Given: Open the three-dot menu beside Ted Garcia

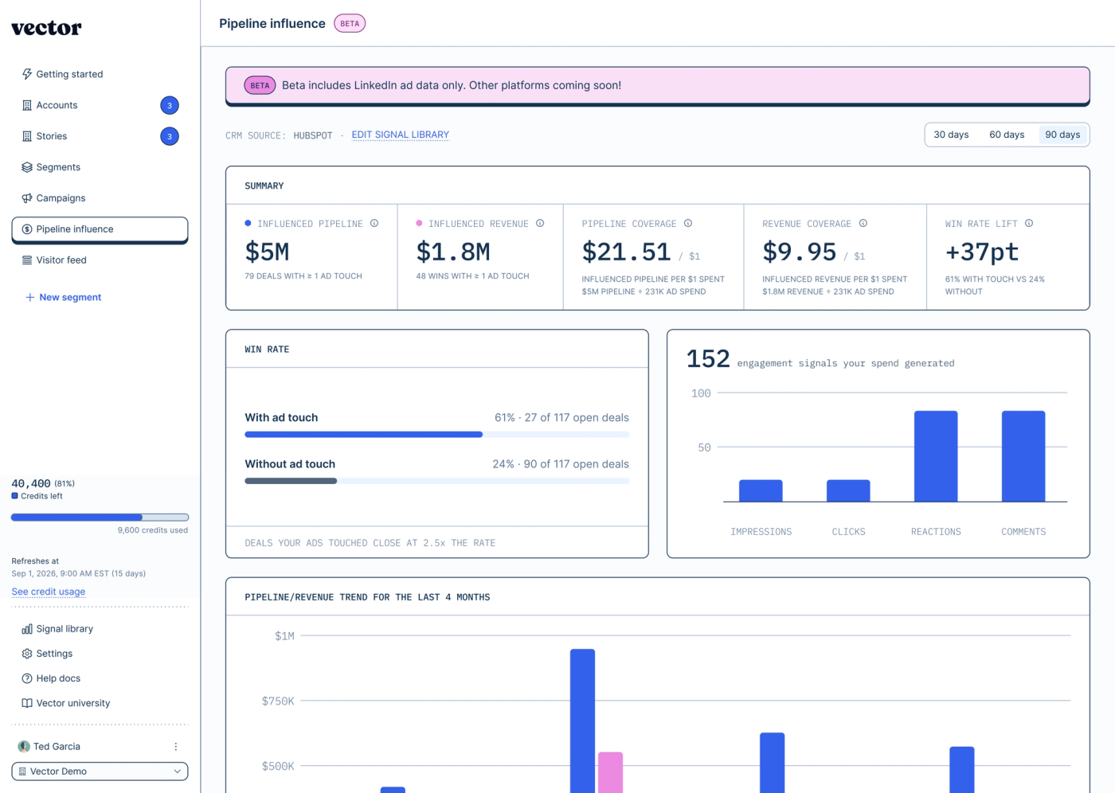Looking at the screenshot, I should tap(176, 747).
